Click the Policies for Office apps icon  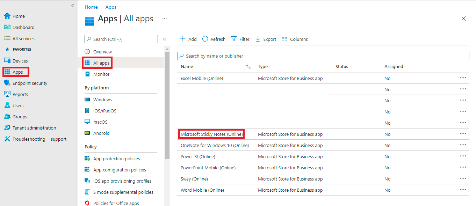click(x=87, y=203)
